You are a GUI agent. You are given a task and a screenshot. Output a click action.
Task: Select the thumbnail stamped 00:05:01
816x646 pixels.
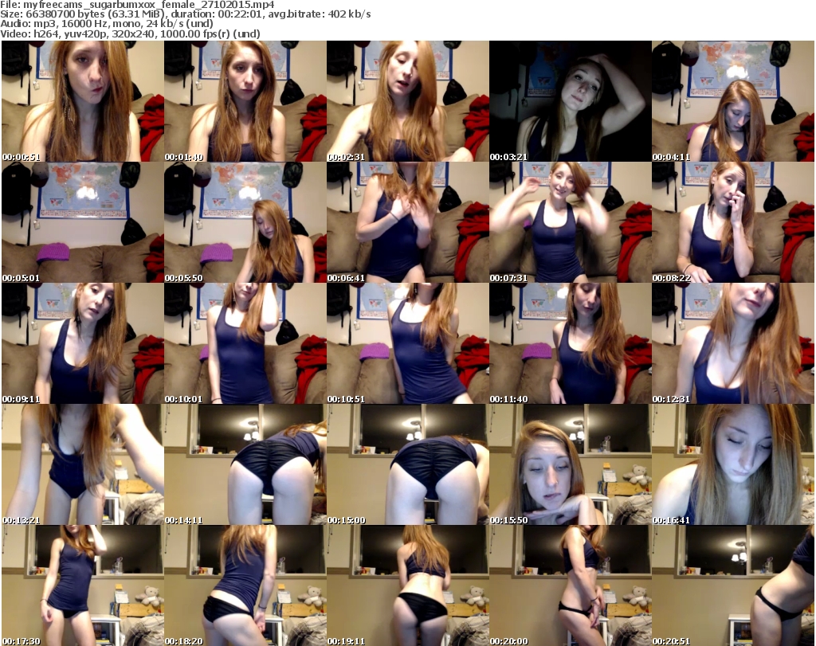click(x=83, y=222)
